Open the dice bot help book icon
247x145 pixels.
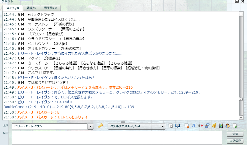177,126
